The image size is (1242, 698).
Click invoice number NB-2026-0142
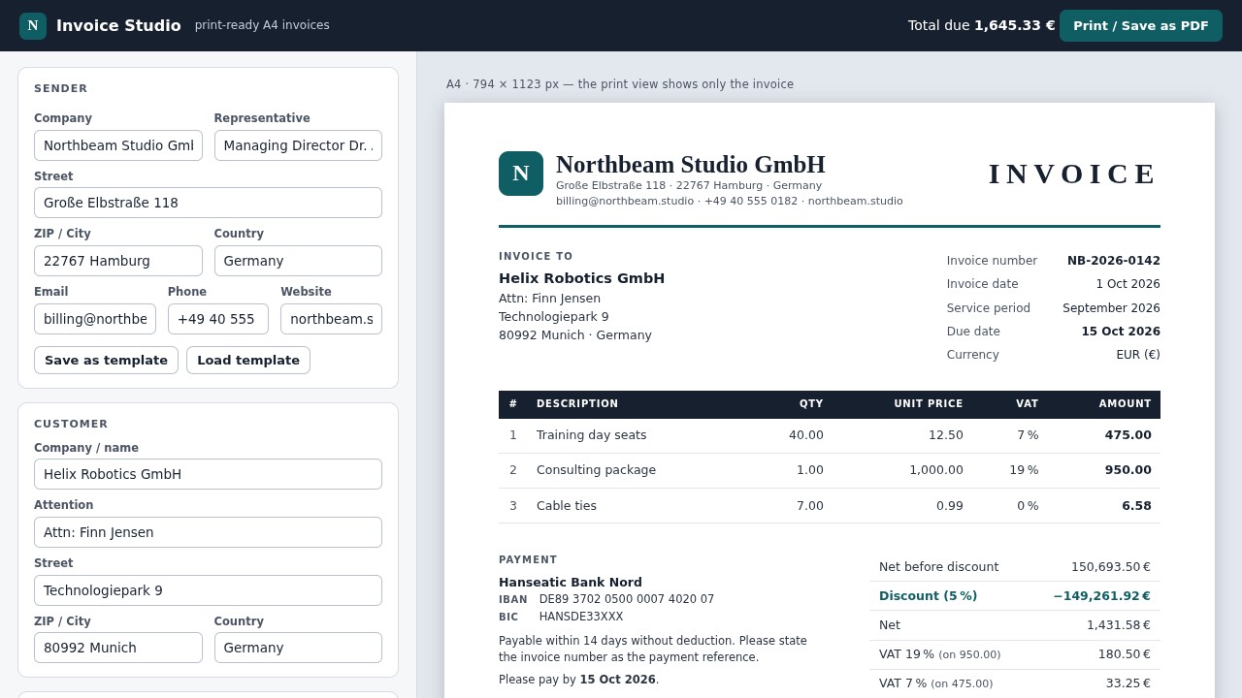click(1114, 261)
